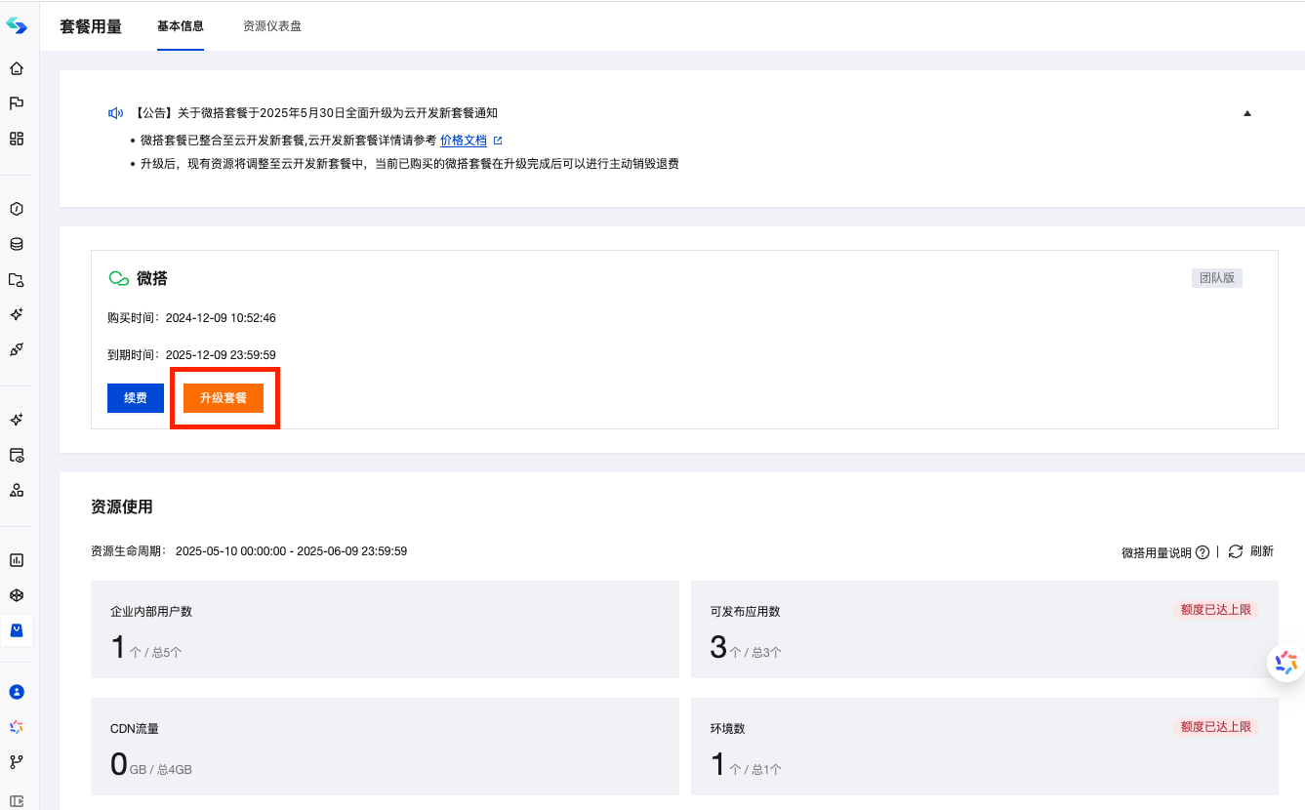The height and width of the screenshot is (810, 1305).
Task: Click 额度已达上限 tag on 环境数 card
Action: [1215, 727]
